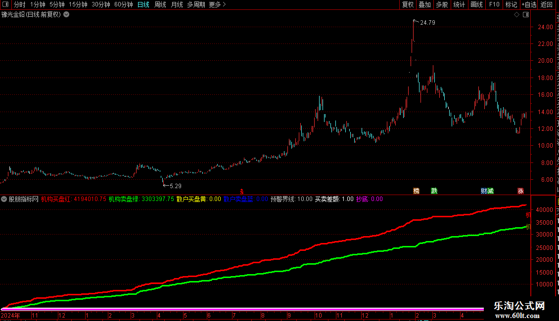Switch to 月线 monthly chart
This screenshot has height=321, width=559.
click(177, 4)
